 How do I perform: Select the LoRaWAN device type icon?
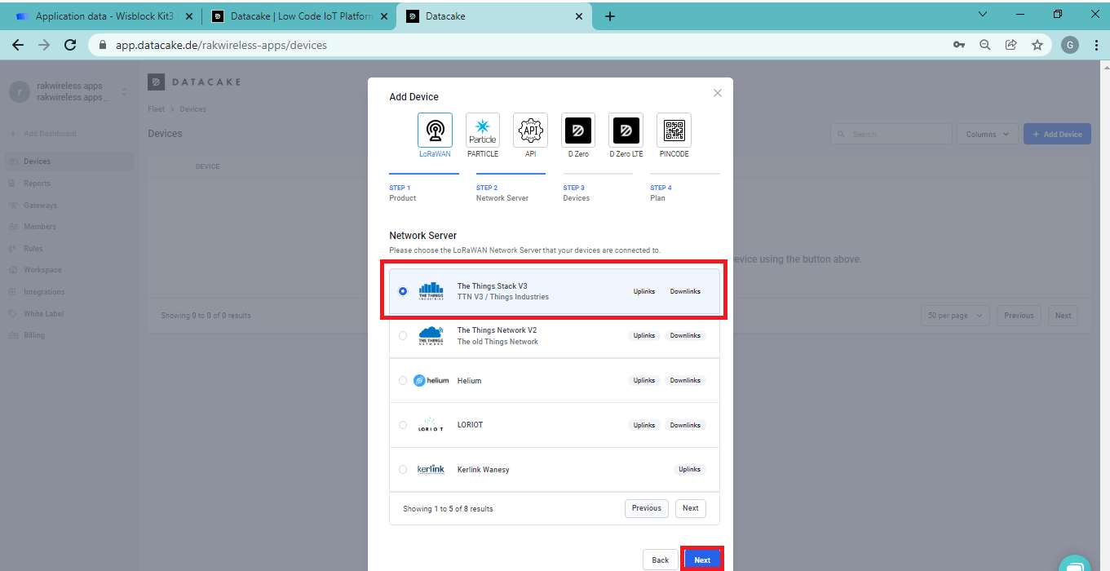click(435, 131)
